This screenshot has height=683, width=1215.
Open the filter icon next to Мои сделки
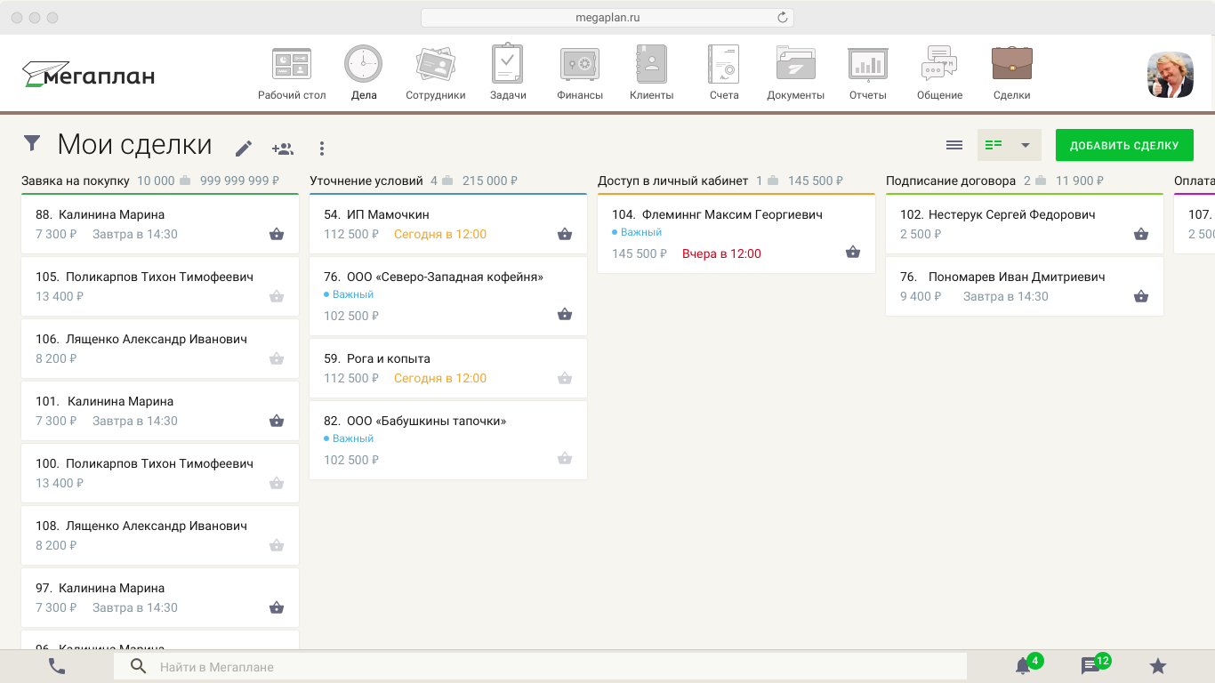click(x=33, y=143)
